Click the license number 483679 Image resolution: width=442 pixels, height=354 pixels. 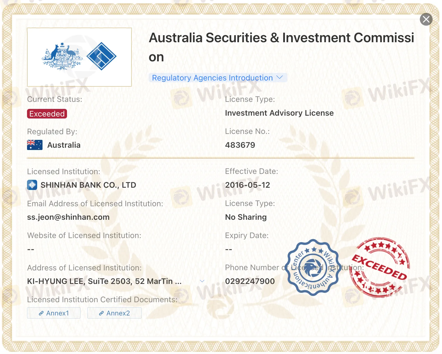pos(240,145)
